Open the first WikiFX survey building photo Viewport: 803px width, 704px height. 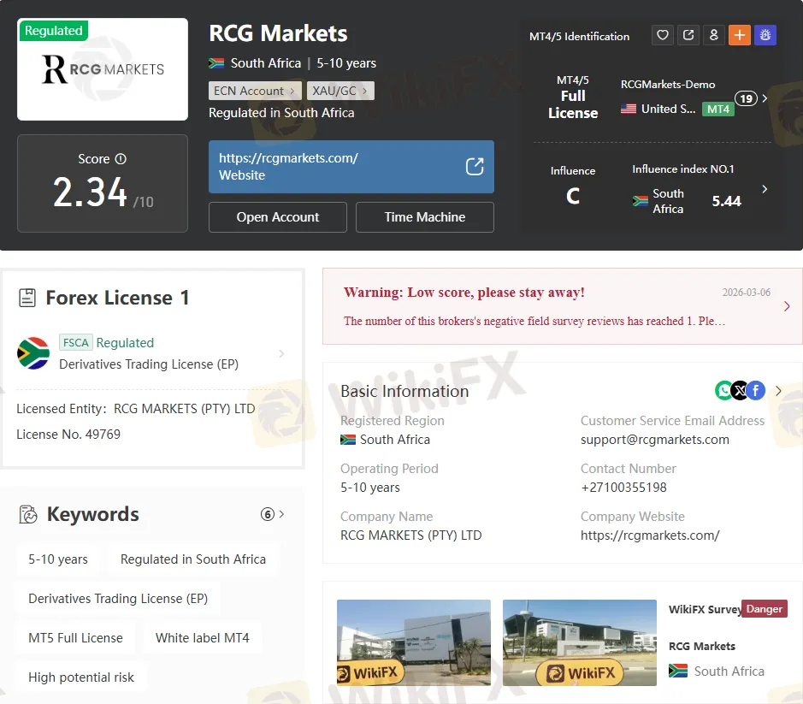414,642
